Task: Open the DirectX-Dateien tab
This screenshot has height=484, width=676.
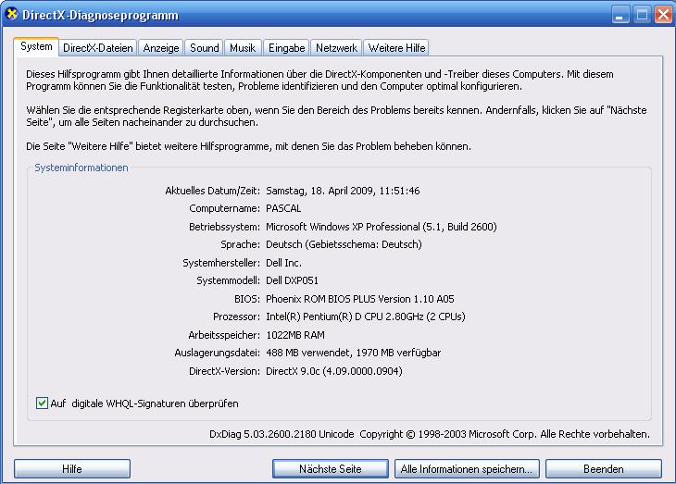Action: pyautogui.click(x=98, y=48)
